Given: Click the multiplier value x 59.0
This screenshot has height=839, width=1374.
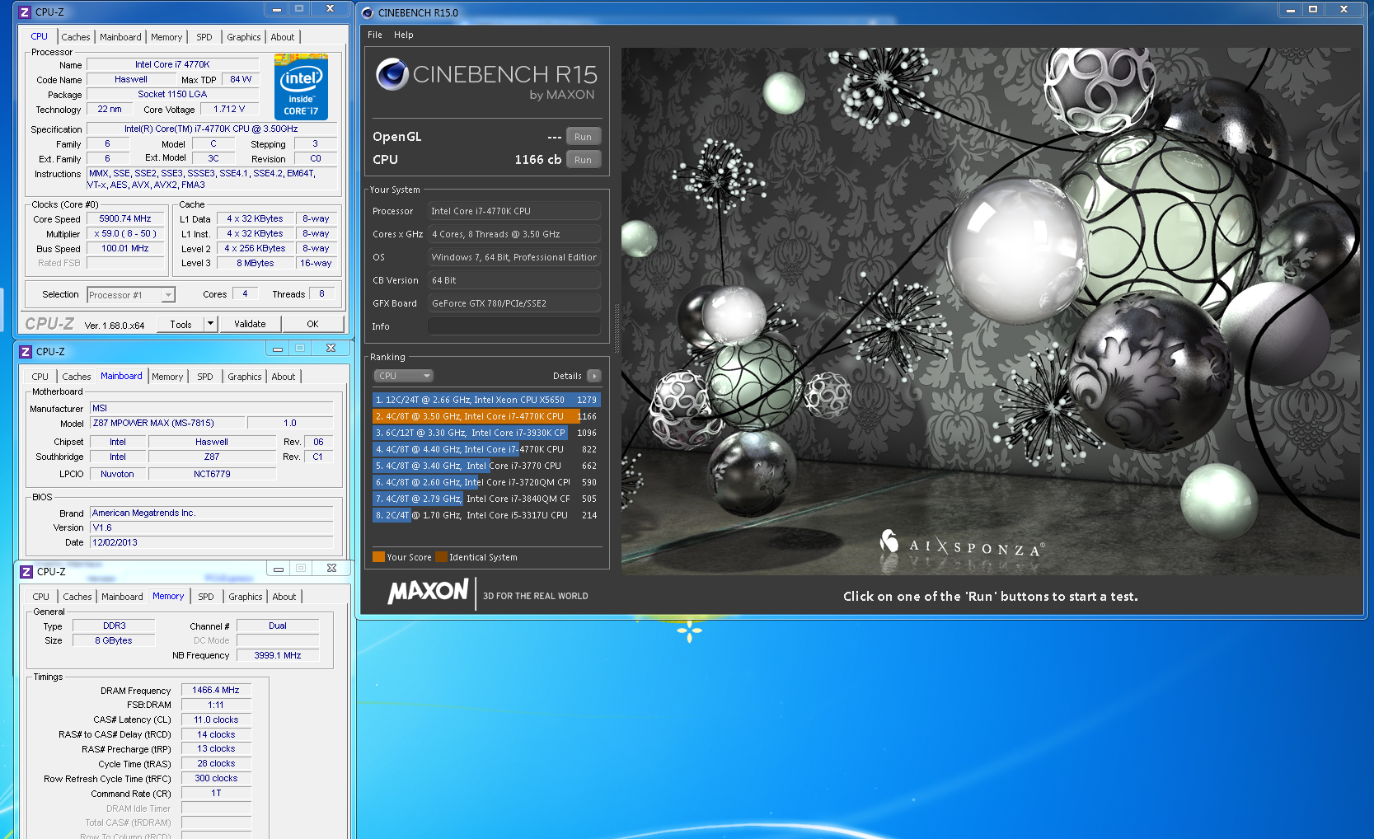Looking at the screenshot, I should pyautogui.click(x=125, y=233).
